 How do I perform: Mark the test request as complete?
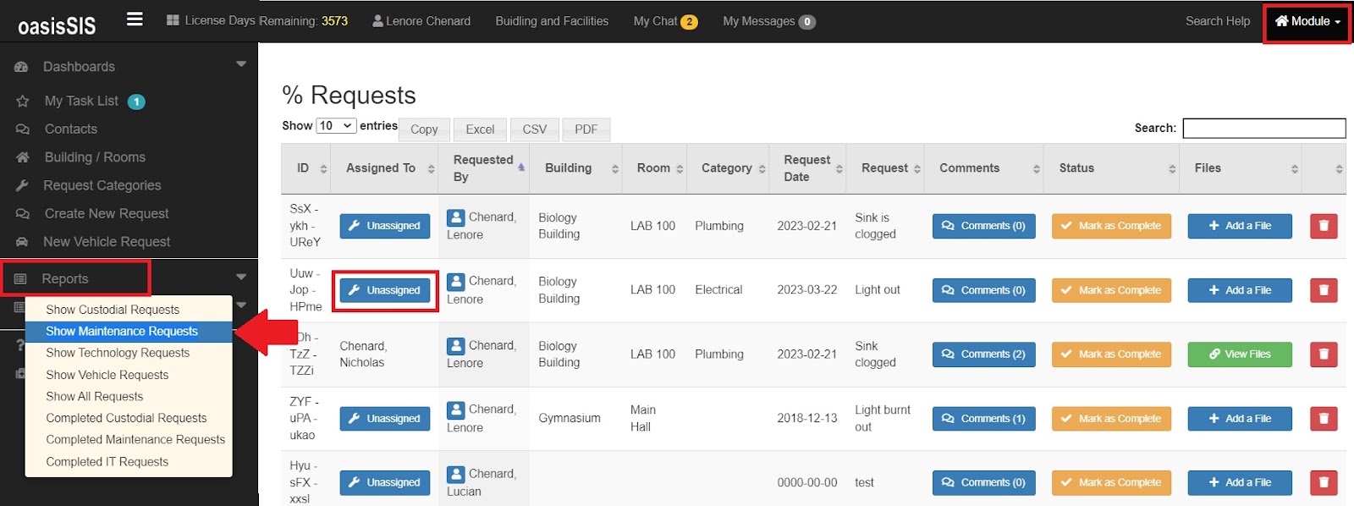pyautogui.click(x=1111, y=482)
